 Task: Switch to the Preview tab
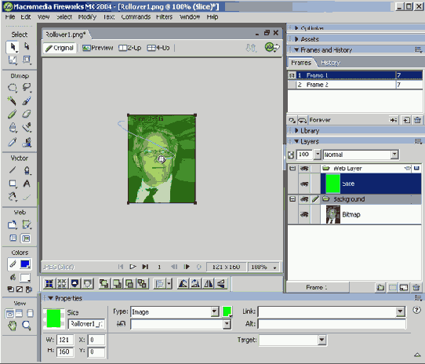[x=98, y=48]
